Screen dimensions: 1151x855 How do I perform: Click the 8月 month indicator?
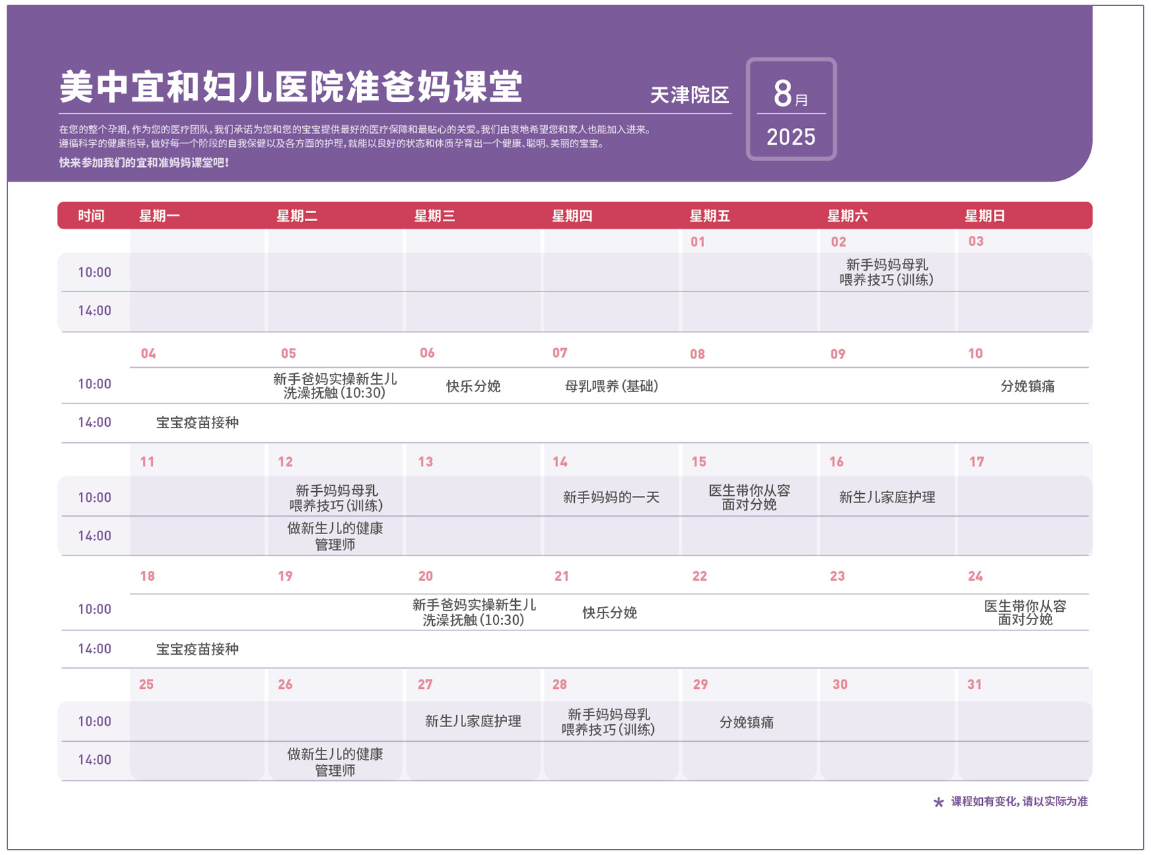point(791,93)
